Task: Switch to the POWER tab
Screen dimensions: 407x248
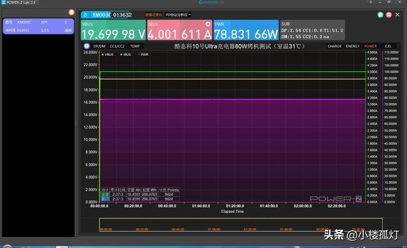Action: click(x=370, y=46)
